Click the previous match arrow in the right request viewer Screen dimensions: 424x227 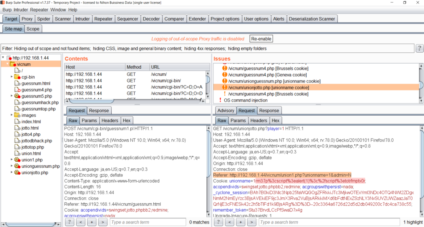point(230,222)
